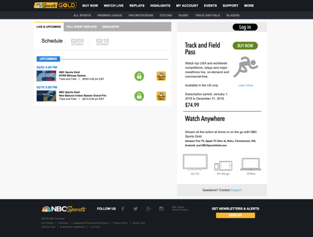This screenshot has height=237, width=313.
Task: Click the NYRR Millrose Games title
Action: click(72, 75)
